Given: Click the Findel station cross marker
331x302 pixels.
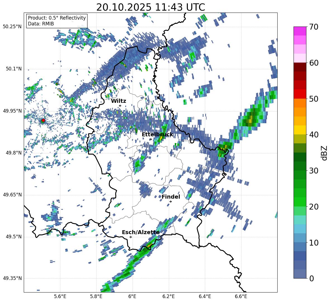Looking at the screenshot, I should [171, 201].
